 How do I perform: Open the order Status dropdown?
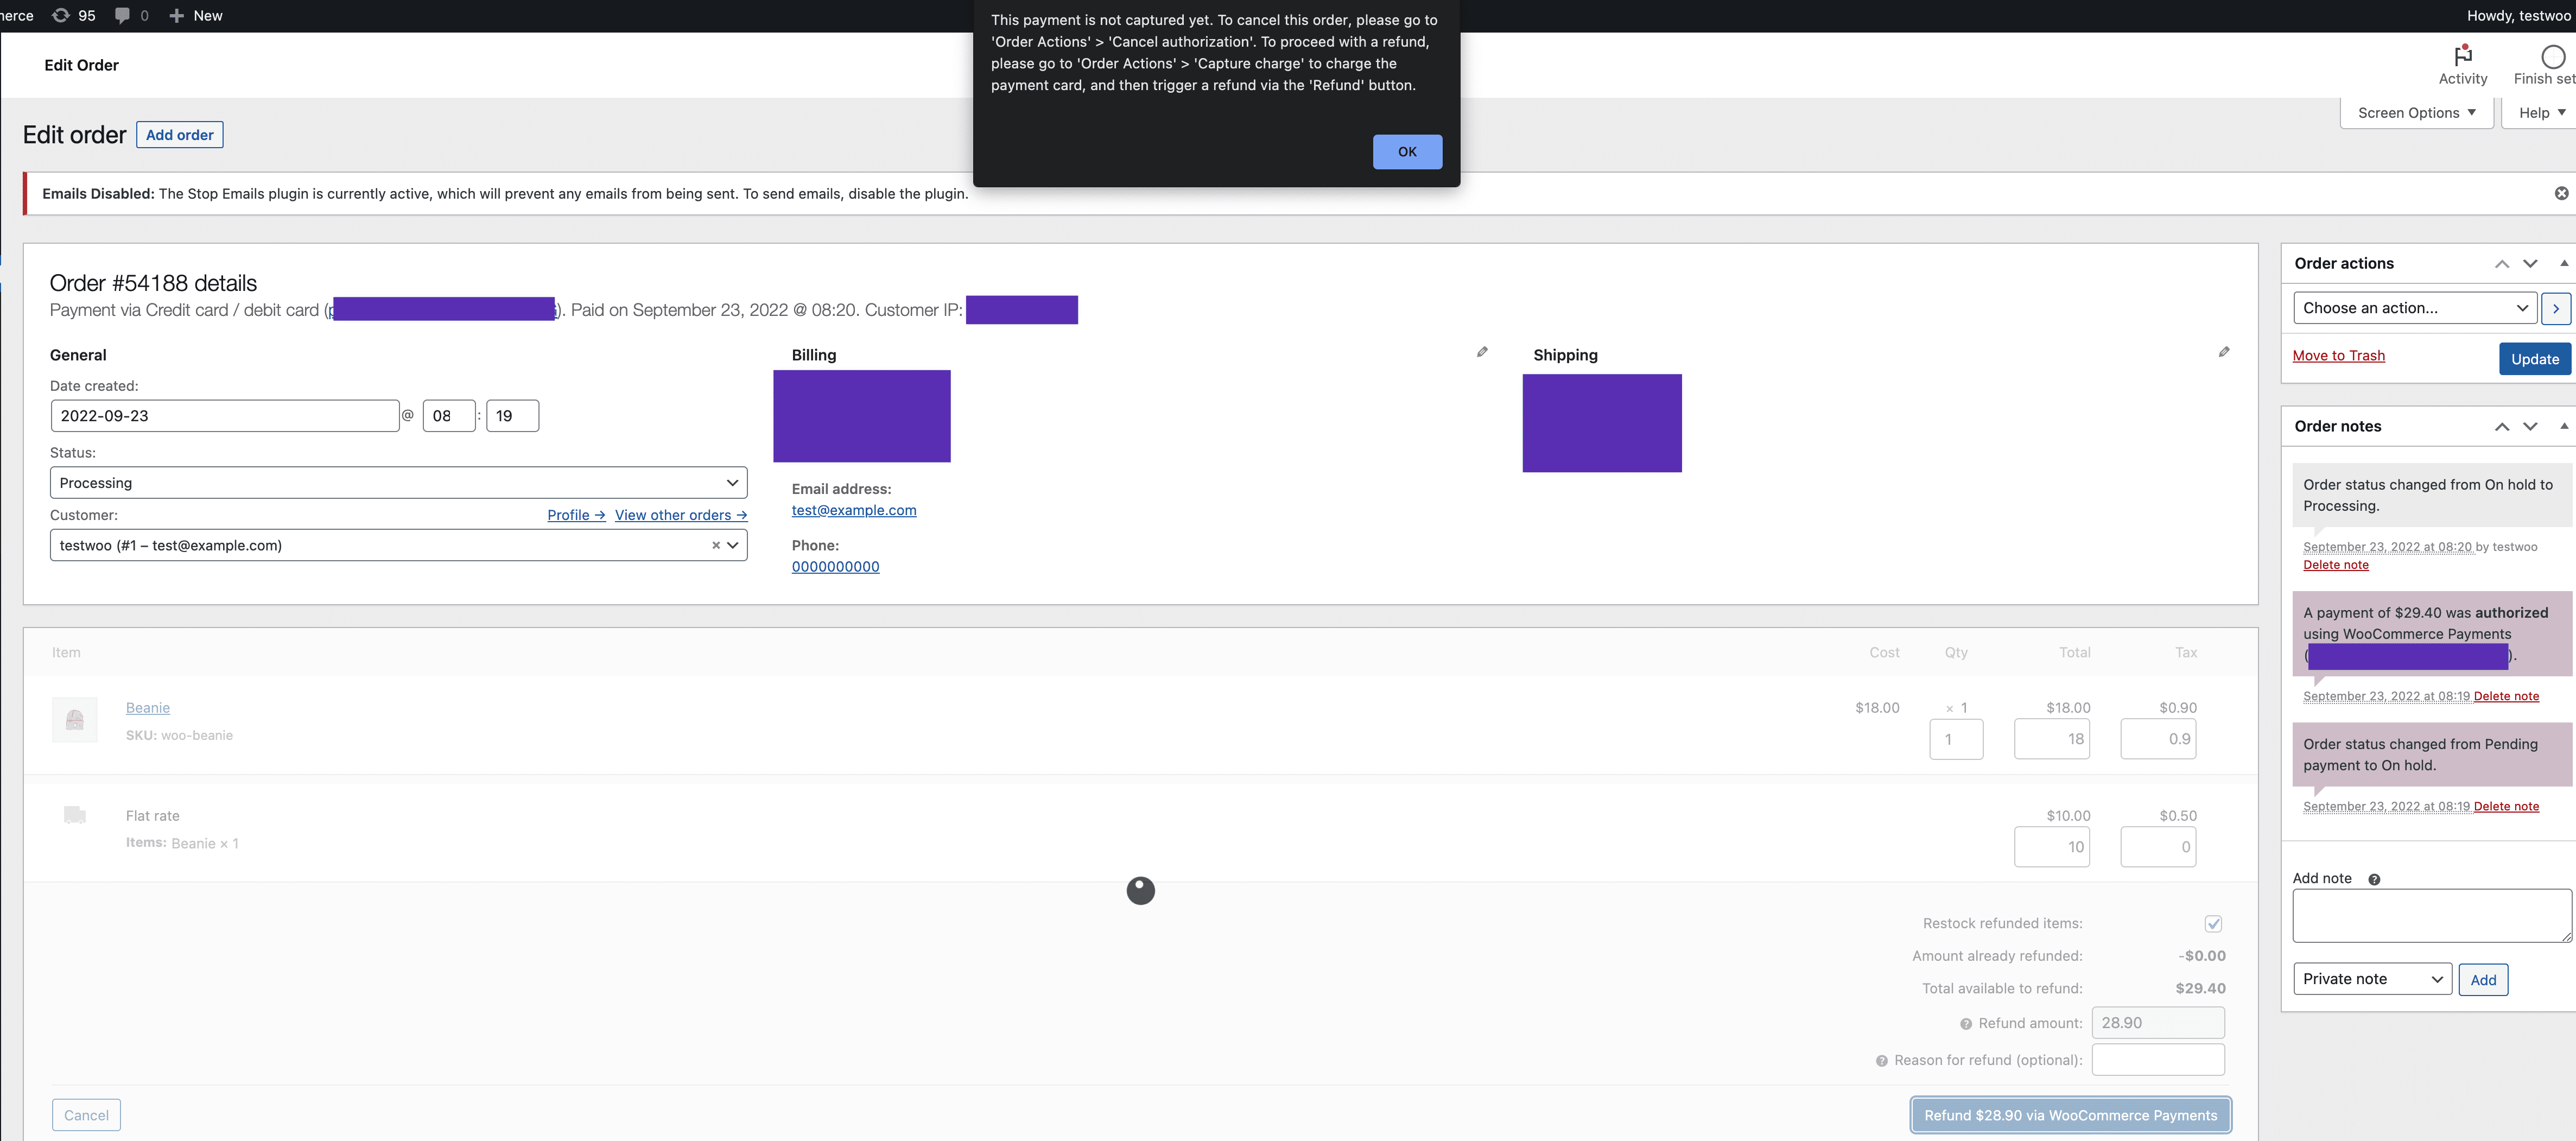[397, 482]
